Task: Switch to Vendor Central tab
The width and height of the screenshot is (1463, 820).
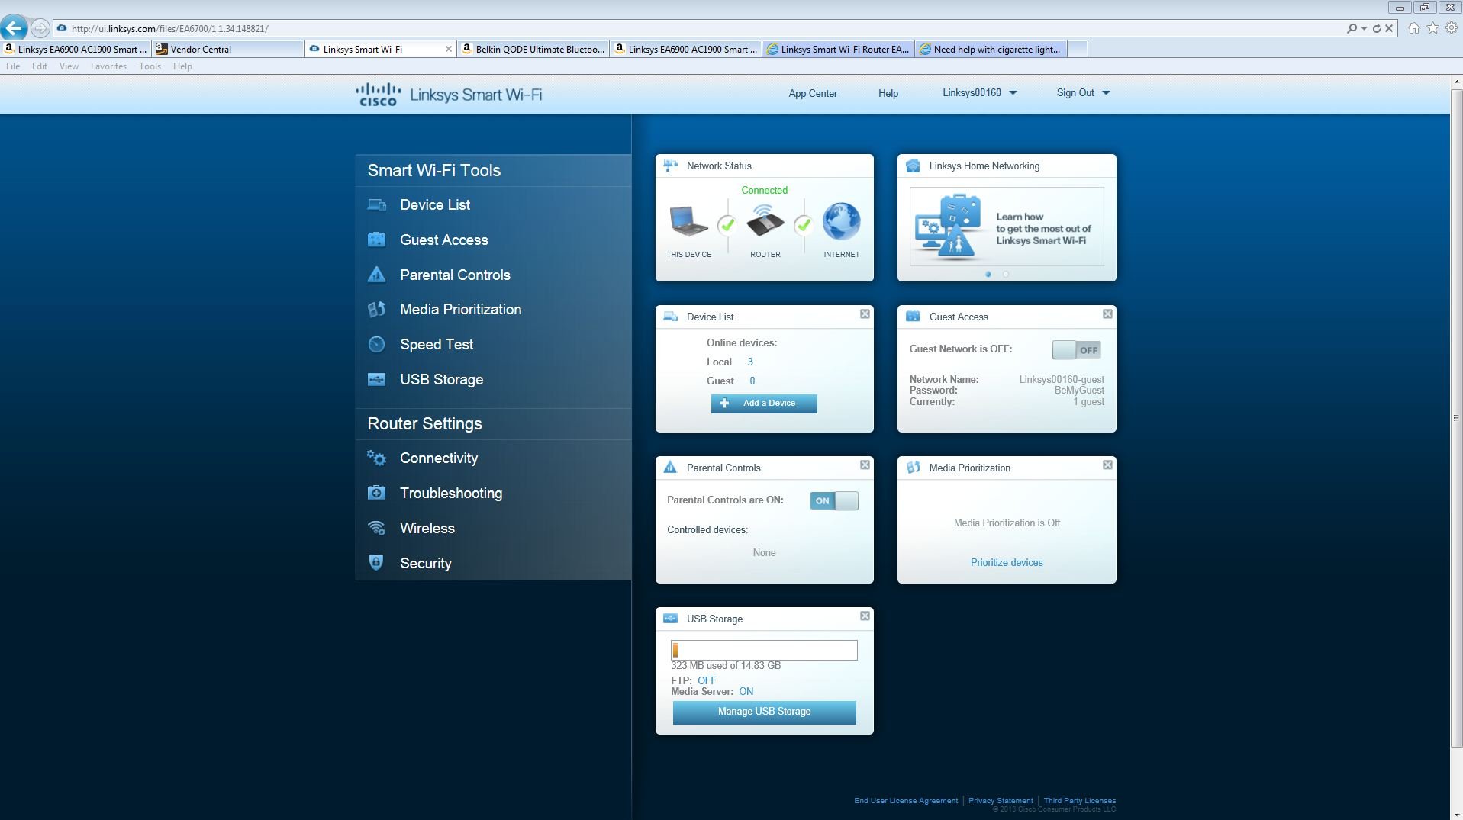Action: tap(227, 49)
